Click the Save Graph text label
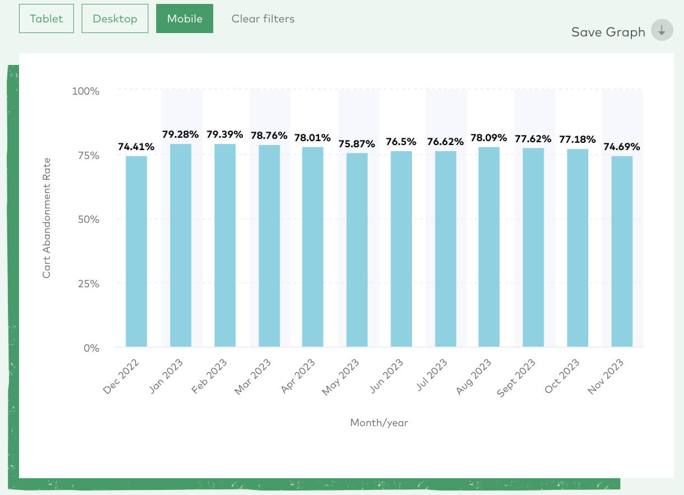Viewport: 684px width, 495px height. 608,32
